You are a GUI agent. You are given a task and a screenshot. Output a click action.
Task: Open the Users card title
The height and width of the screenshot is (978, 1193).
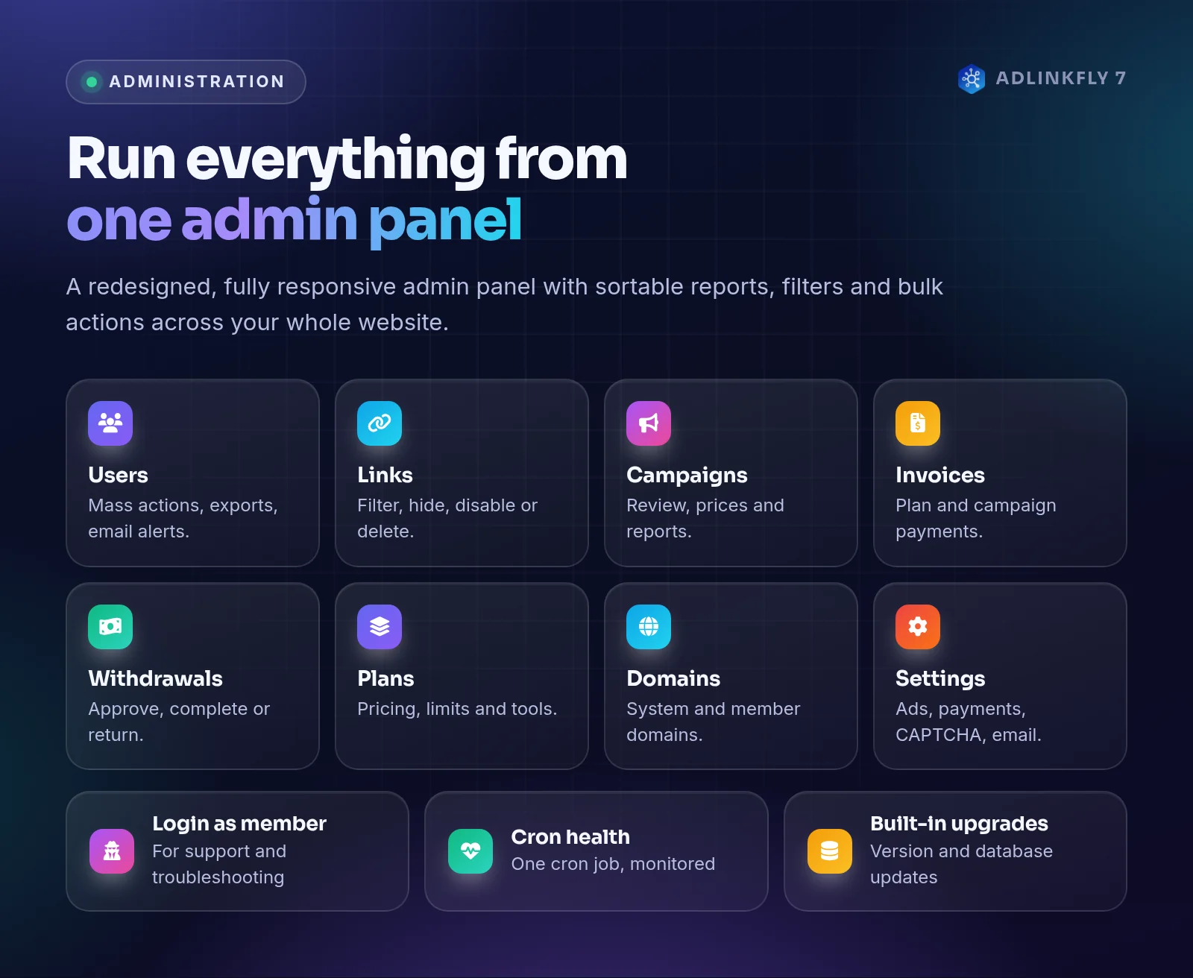118,475
